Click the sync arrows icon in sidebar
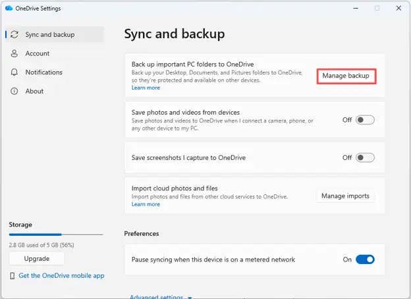Viewport: 411px width, 299px height. 14,35
